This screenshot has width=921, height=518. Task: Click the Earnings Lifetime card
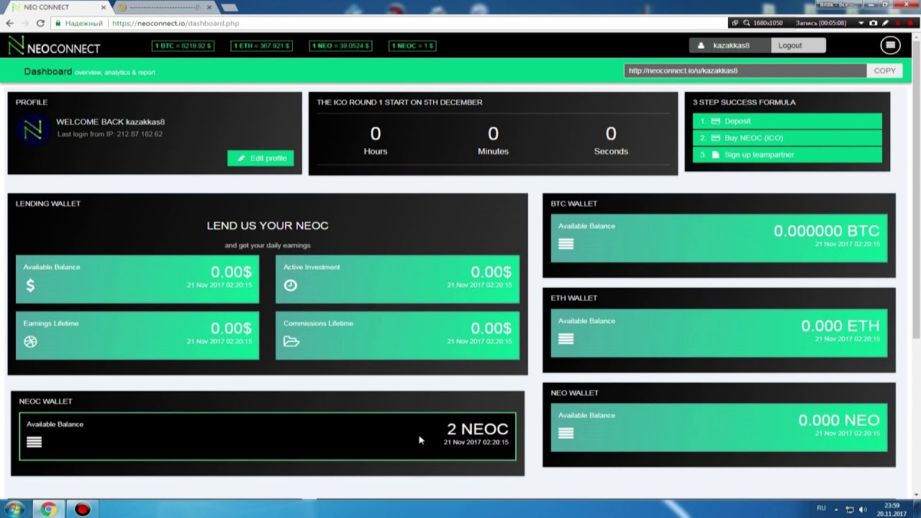point(137,335)
